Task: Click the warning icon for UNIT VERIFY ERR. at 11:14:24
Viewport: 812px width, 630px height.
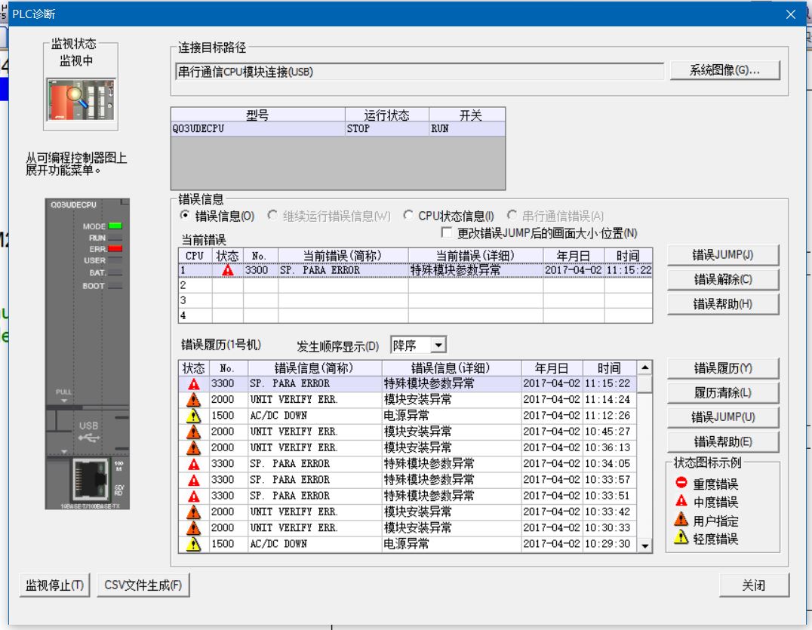Action: (x=194, y=400)
